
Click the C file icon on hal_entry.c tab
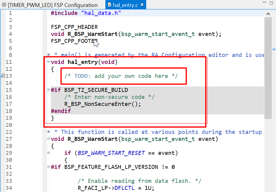110,5
